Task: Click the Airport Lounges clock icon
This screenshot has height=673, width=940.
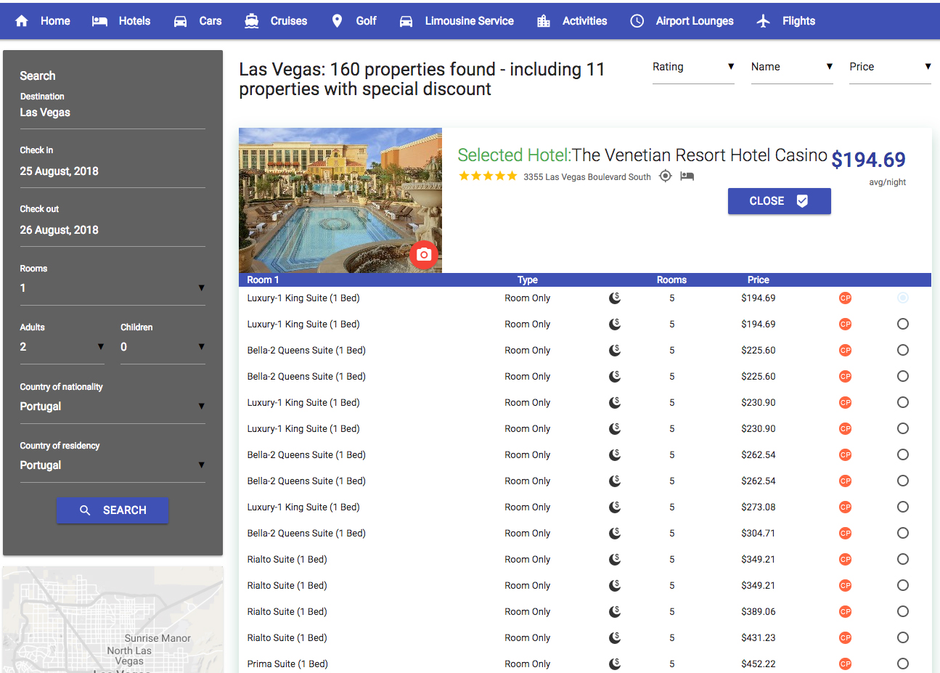Action: 637,21
